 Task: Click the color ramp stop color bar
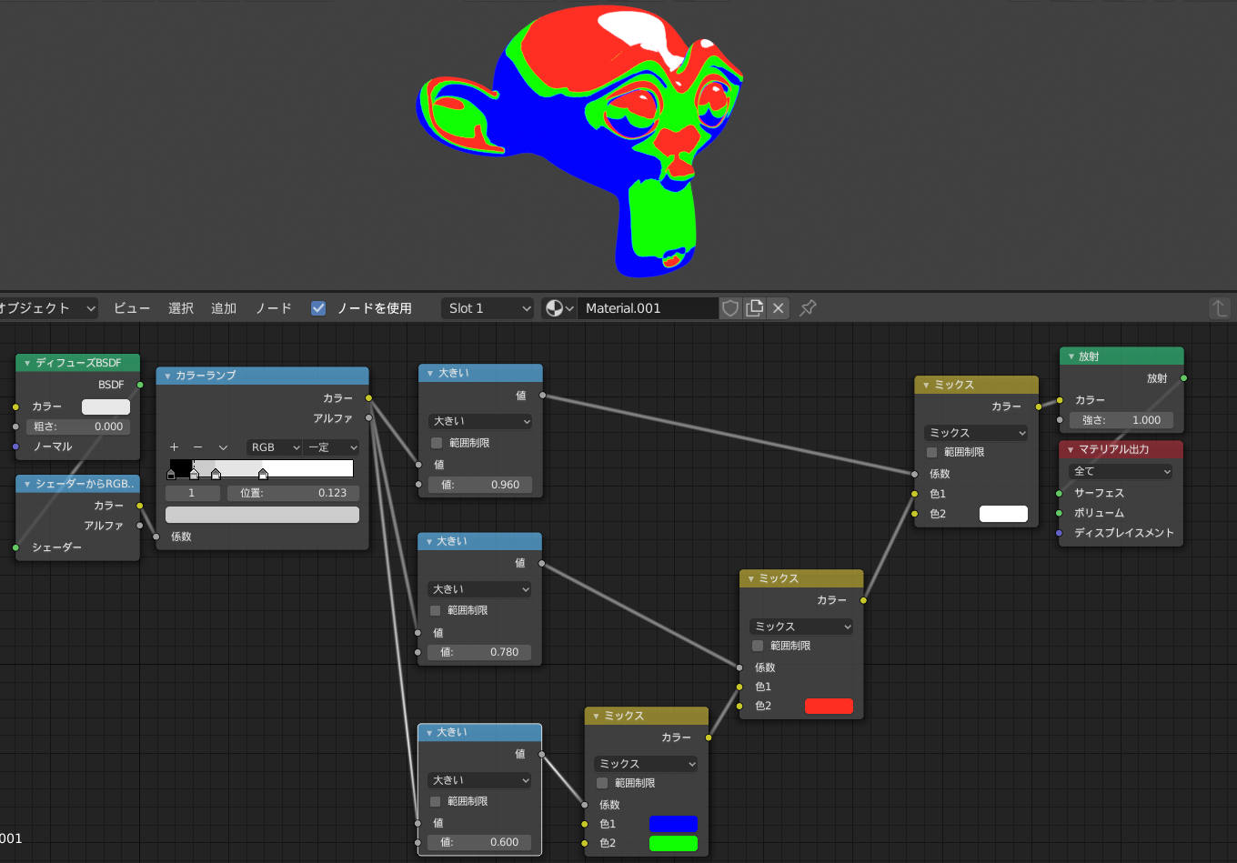click(x=262, y=515)
